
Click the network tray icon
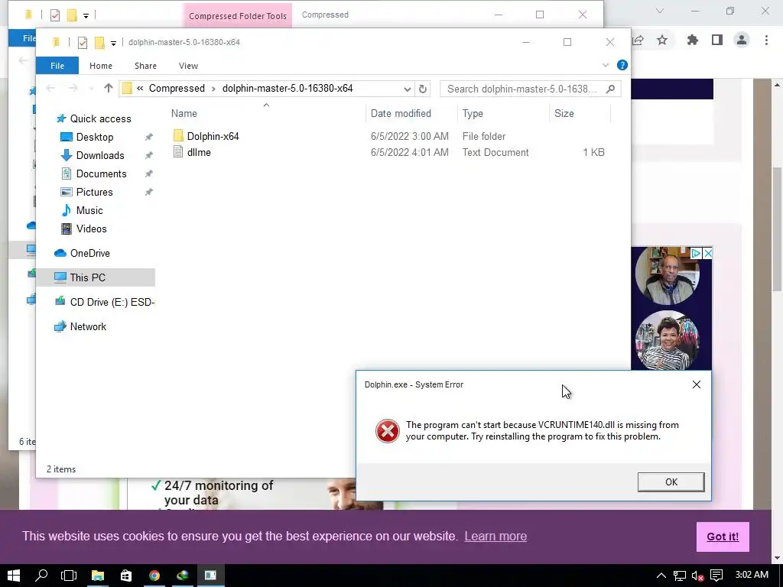679,576
